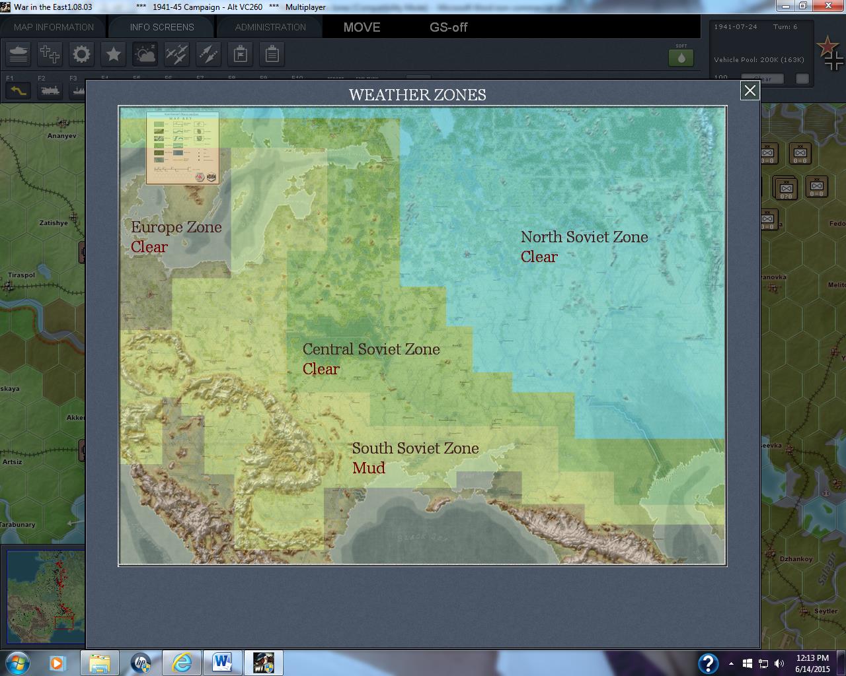
Task: Open the air doctrine planes icon
Action: 176,54
